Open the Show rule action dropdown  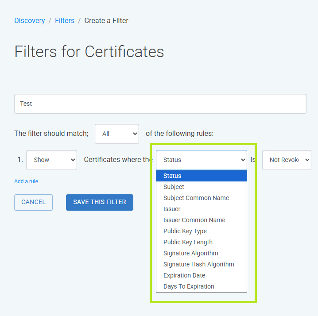tap(51, 160)
